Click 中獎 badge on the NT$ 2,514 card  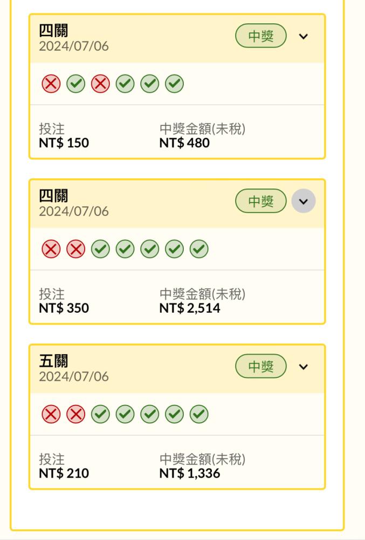(261, 201)
